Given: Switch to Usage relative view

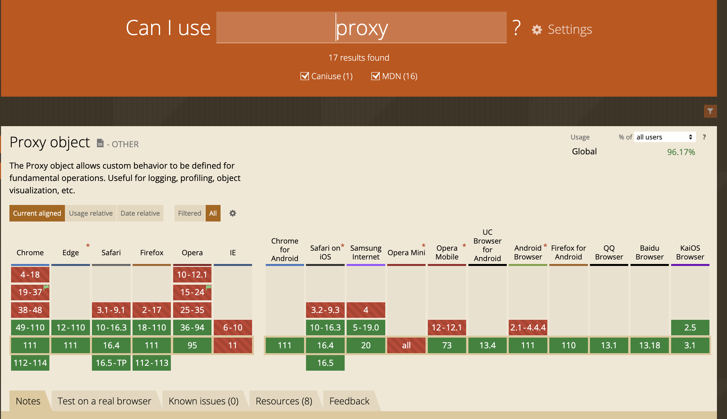Looking at the screenshot, I should [91, 213].
